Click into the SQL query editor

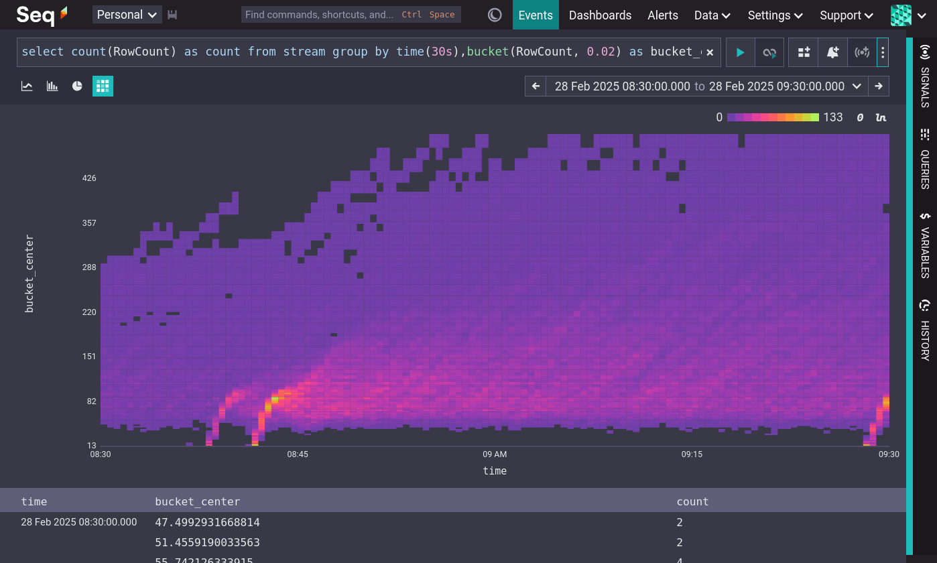pos(360,52)
